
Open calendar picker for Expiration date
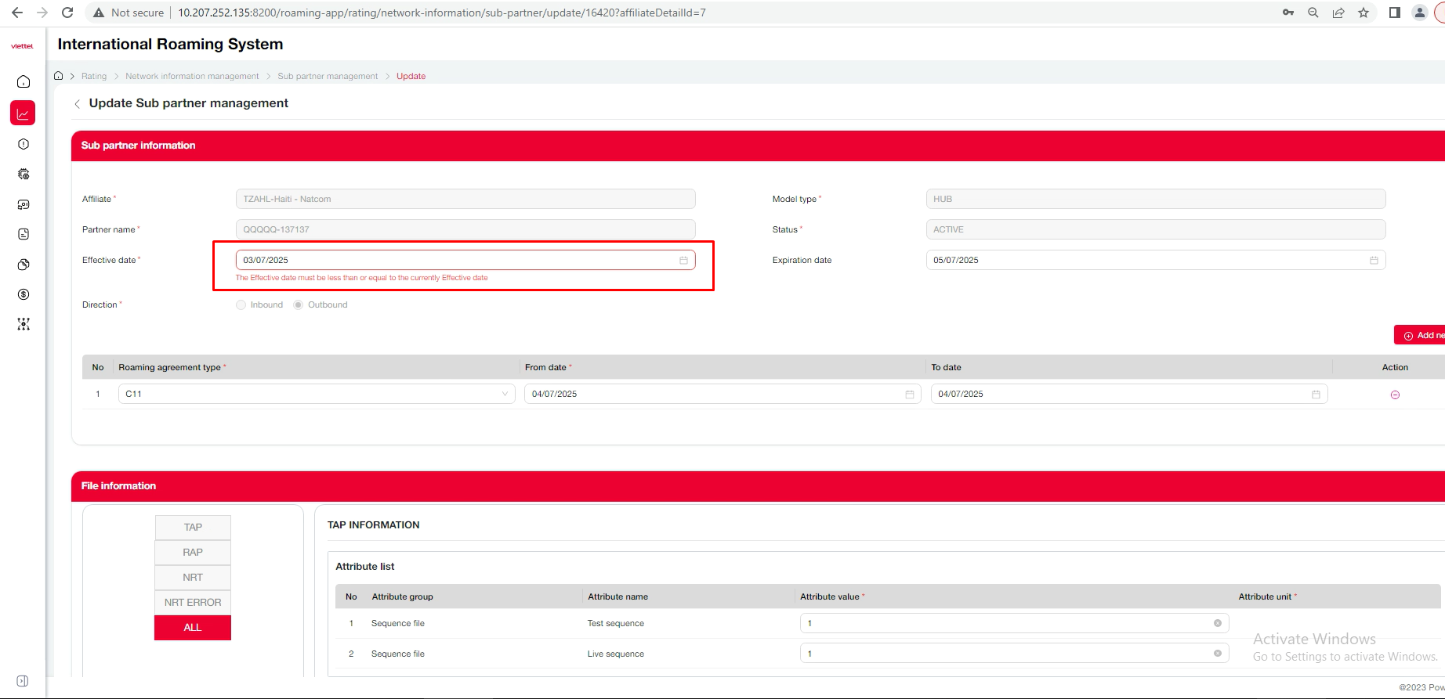tap(1374, 261)
